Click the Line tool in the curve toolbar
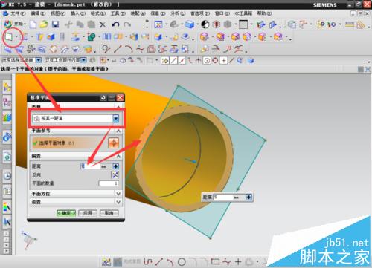 tap(118, 49)
